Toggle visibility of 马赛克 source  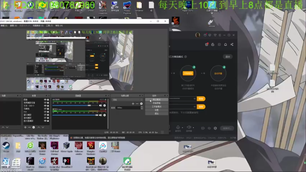(45, 109)
